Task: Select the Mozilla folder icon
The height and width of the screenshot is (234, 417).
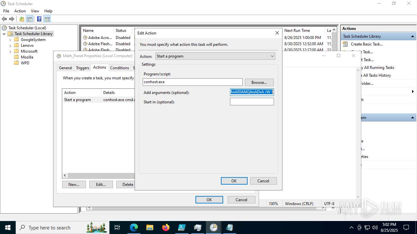Action: click(16, 57)
